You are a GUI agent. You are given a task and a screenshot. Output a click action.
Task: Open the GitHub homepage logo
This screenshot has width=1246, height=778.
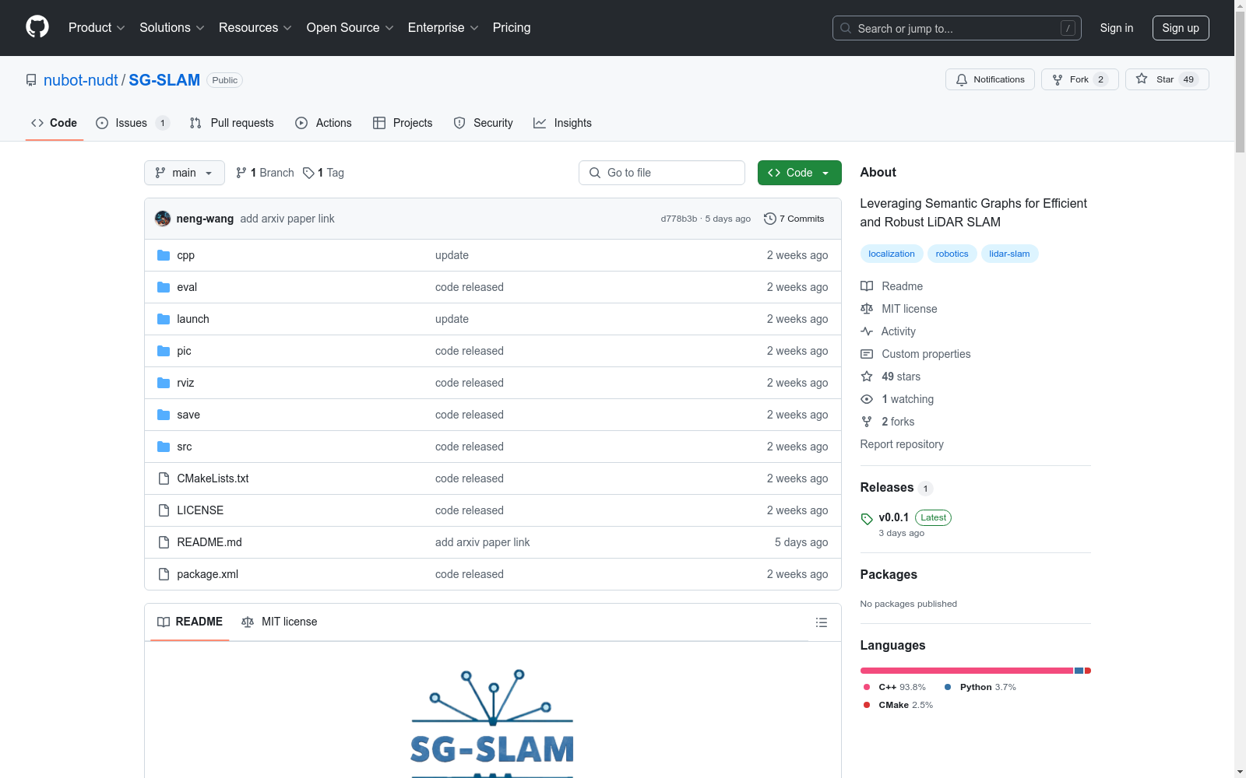37,27
